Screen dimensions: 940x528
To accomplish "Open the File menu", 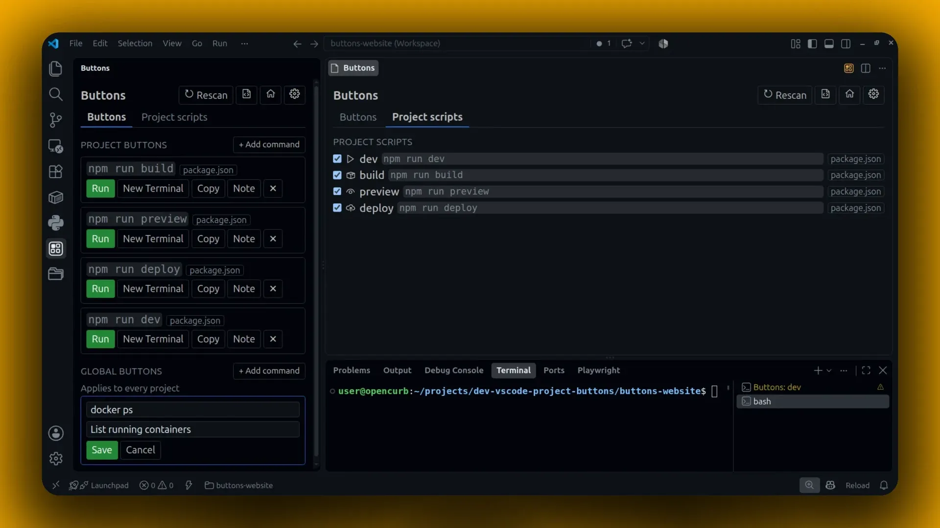I will (76, 44).
